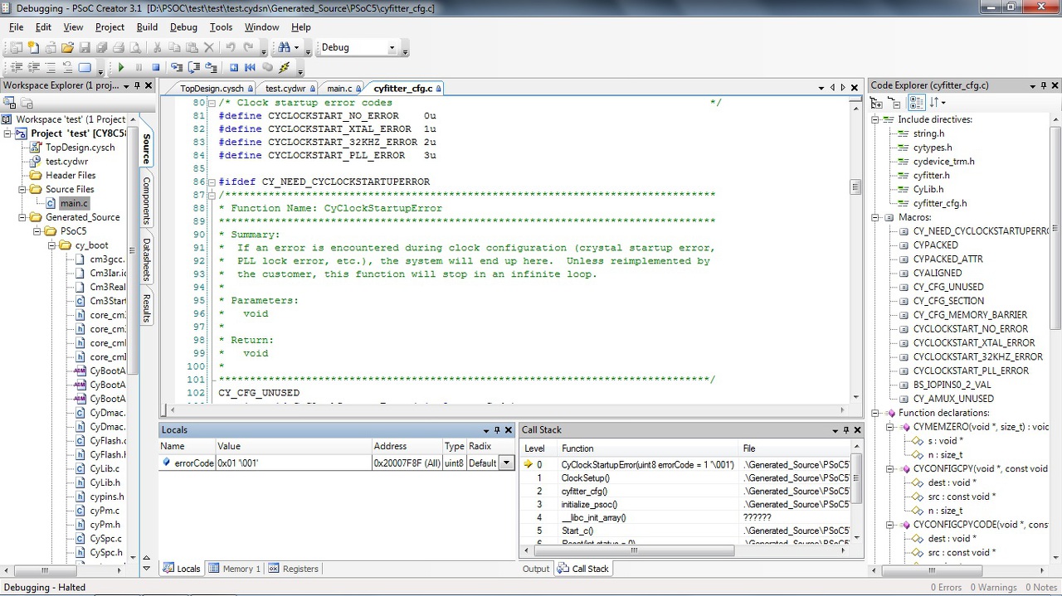
Task: Click the Step Over debugger icon
Action: pyautogui.click(x=194, y=68)
